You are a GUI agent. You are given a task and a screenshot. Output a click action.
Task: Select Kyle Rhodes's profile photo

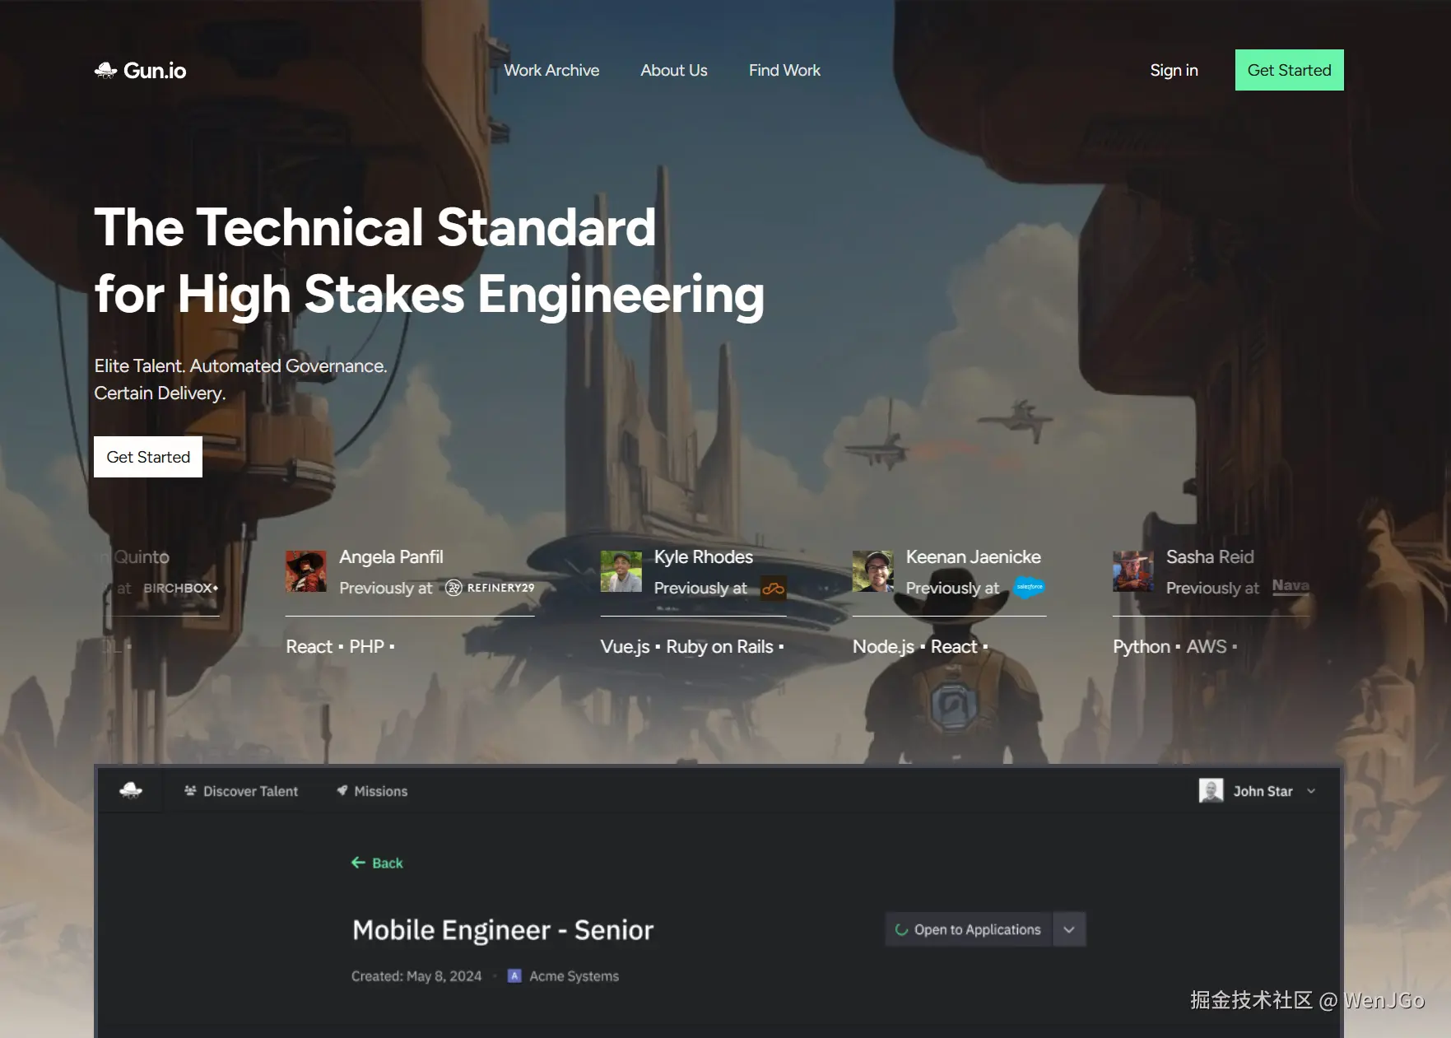tap(621, 571)
